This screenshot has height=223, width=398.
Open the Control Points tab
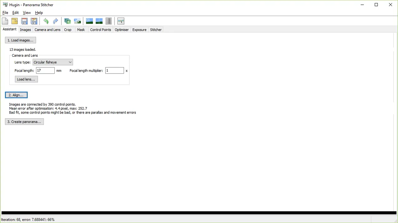tap(100, 30)
